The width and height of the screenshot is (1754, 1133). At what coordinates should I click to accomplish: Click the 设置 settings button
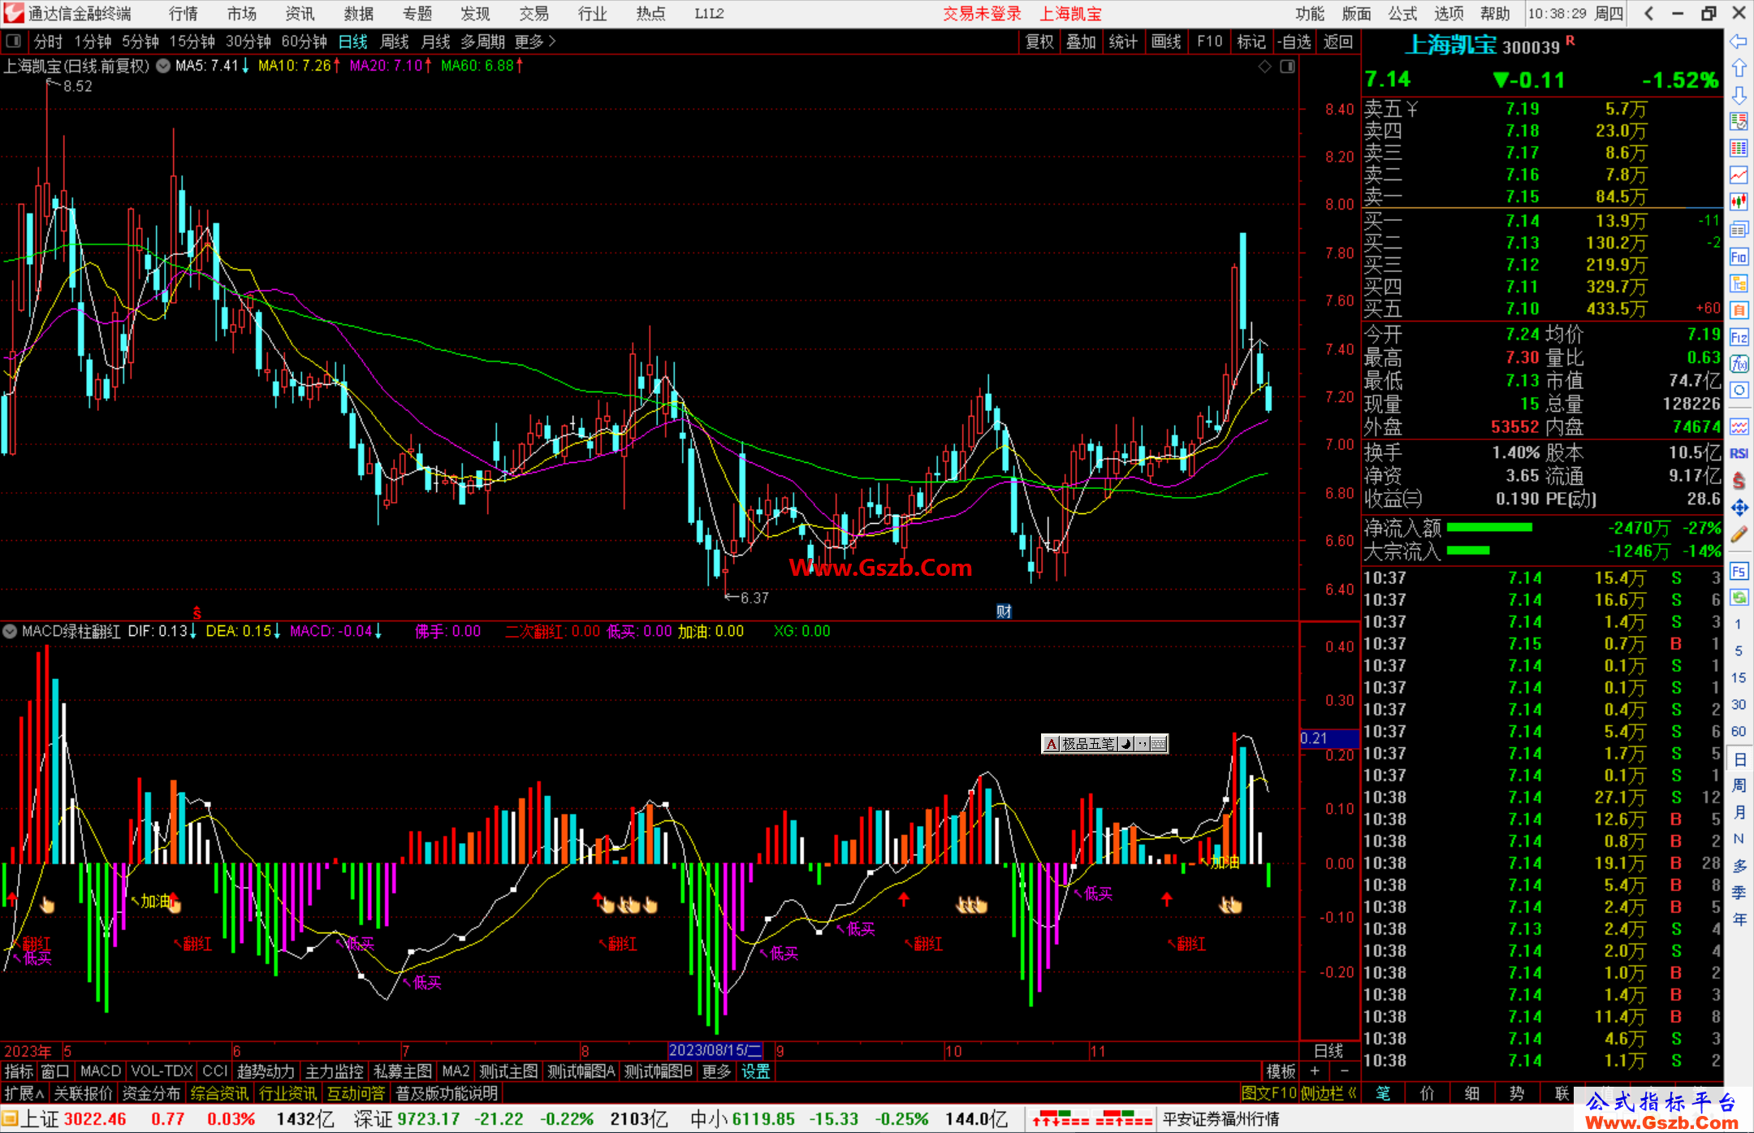(755, 1071)
